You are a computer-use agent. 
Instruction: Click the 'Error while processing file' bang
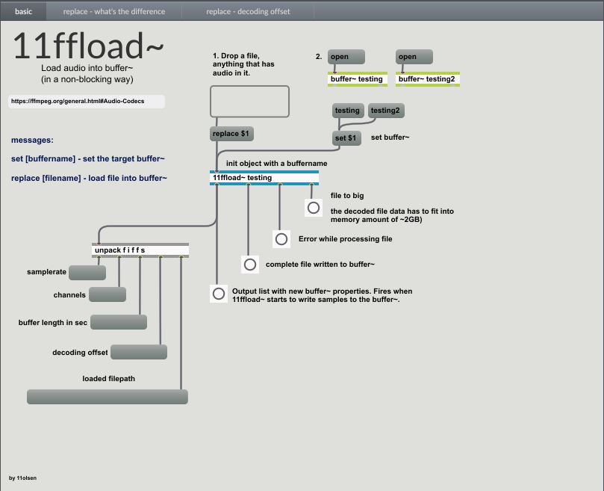click(281, 239)
